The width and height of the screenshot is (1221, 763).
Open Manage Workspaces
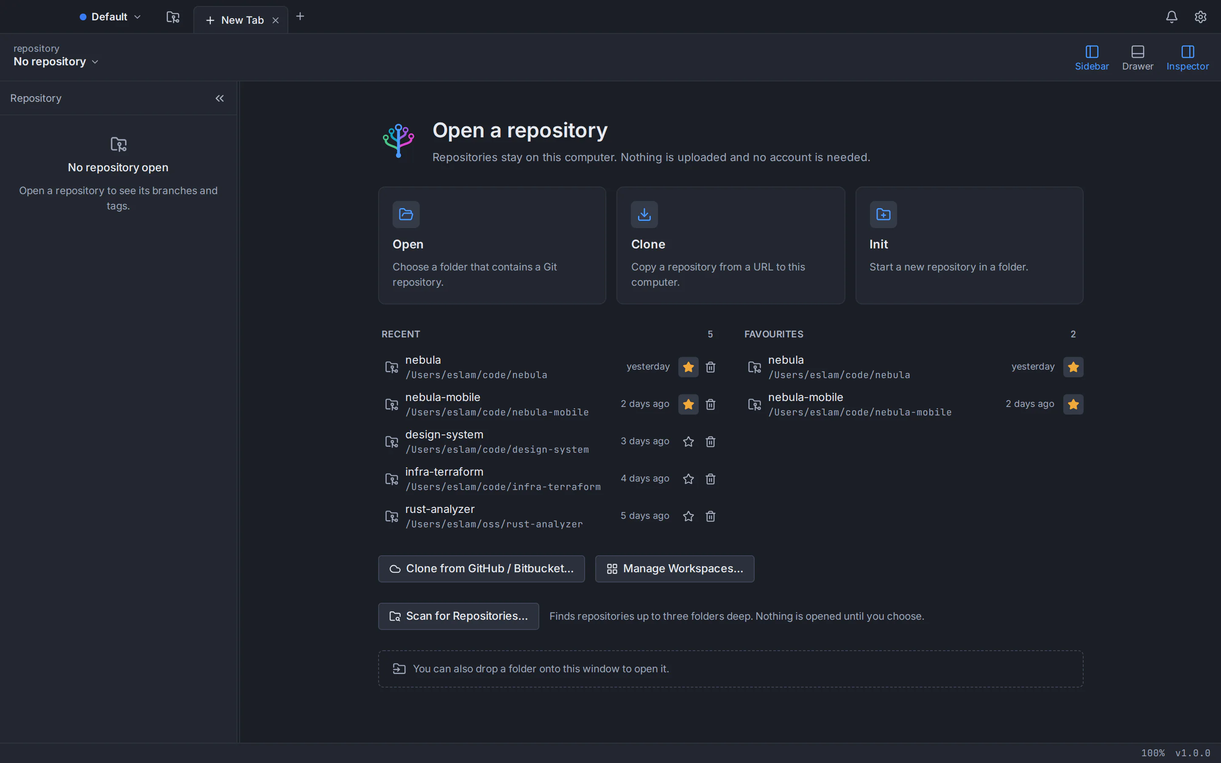tap(675, 569)
